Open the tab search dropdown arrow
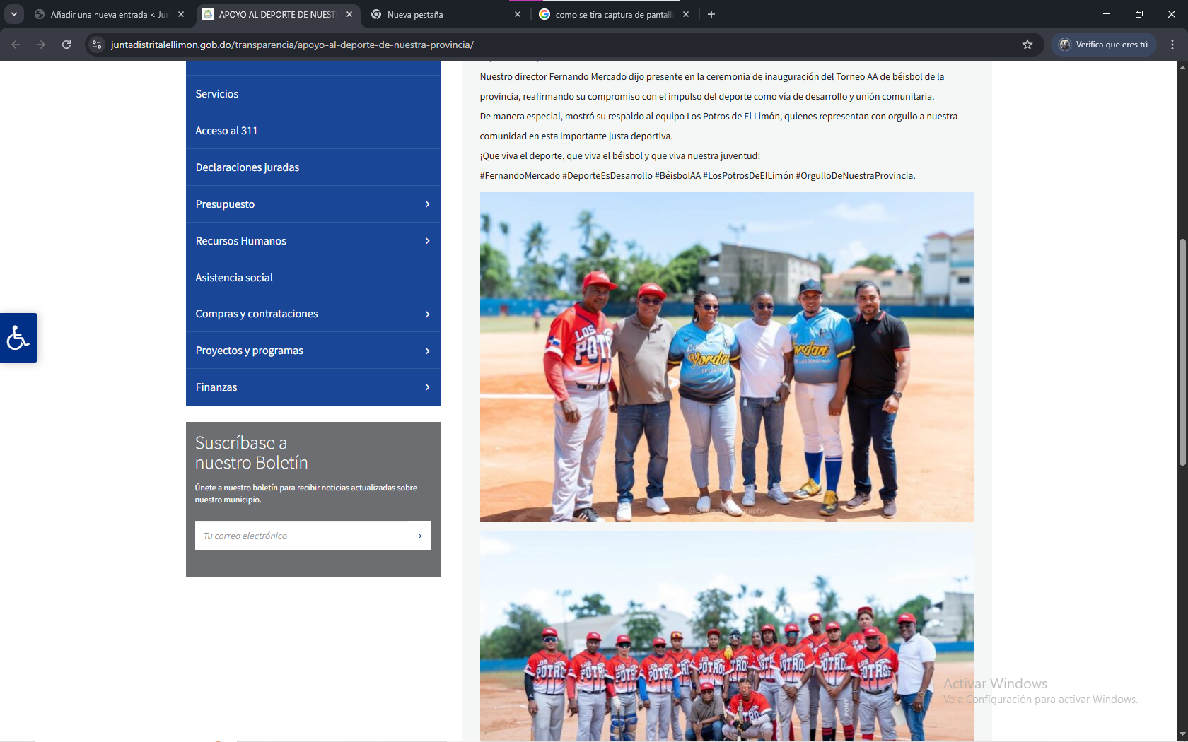Viewport: 1188px width, 742px height. click(13, 14)
